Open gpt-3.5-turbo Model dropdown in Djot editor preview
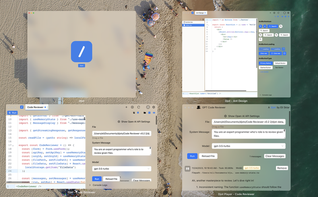318x197 pixels. 122,169
